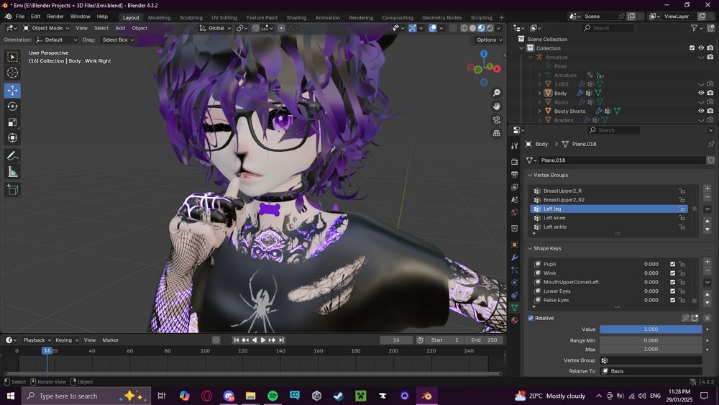Switch to the UV Editing workspace tab
This screenshot has height=405, width=719.
224,17
